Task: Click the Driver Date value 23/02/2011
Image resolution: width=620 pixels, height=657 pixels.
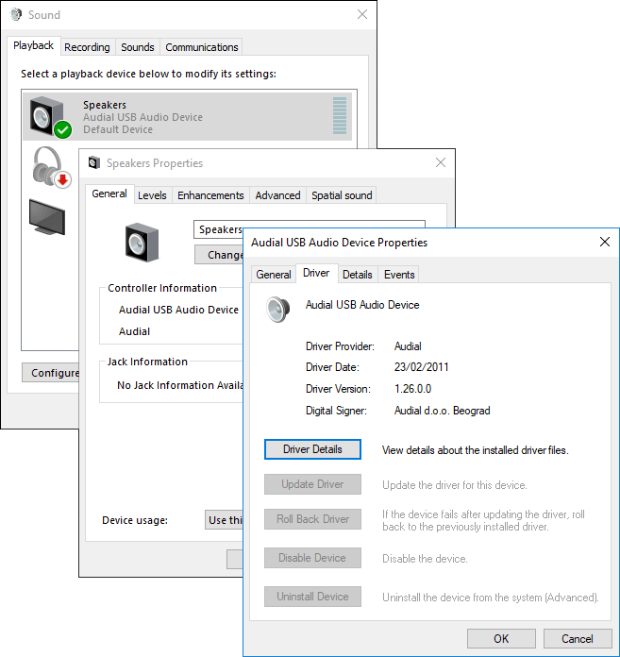Action: 421,367
